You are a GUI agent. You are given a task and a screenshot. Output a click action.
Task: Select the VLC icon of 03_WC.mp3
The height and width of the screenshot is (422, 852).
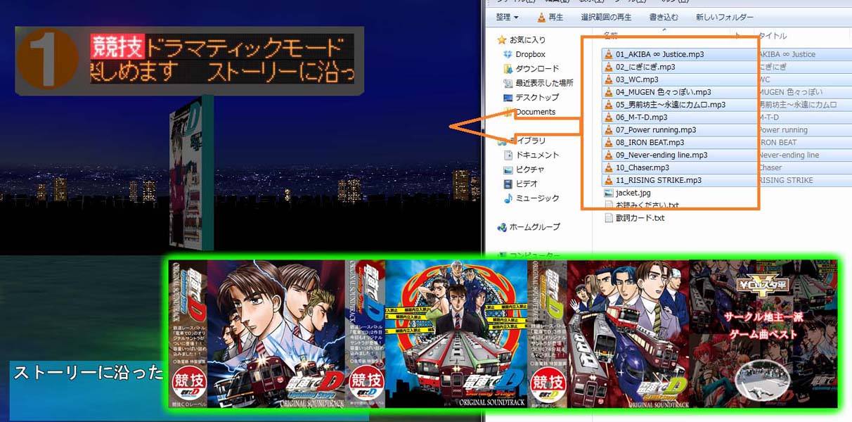point(608,79)
